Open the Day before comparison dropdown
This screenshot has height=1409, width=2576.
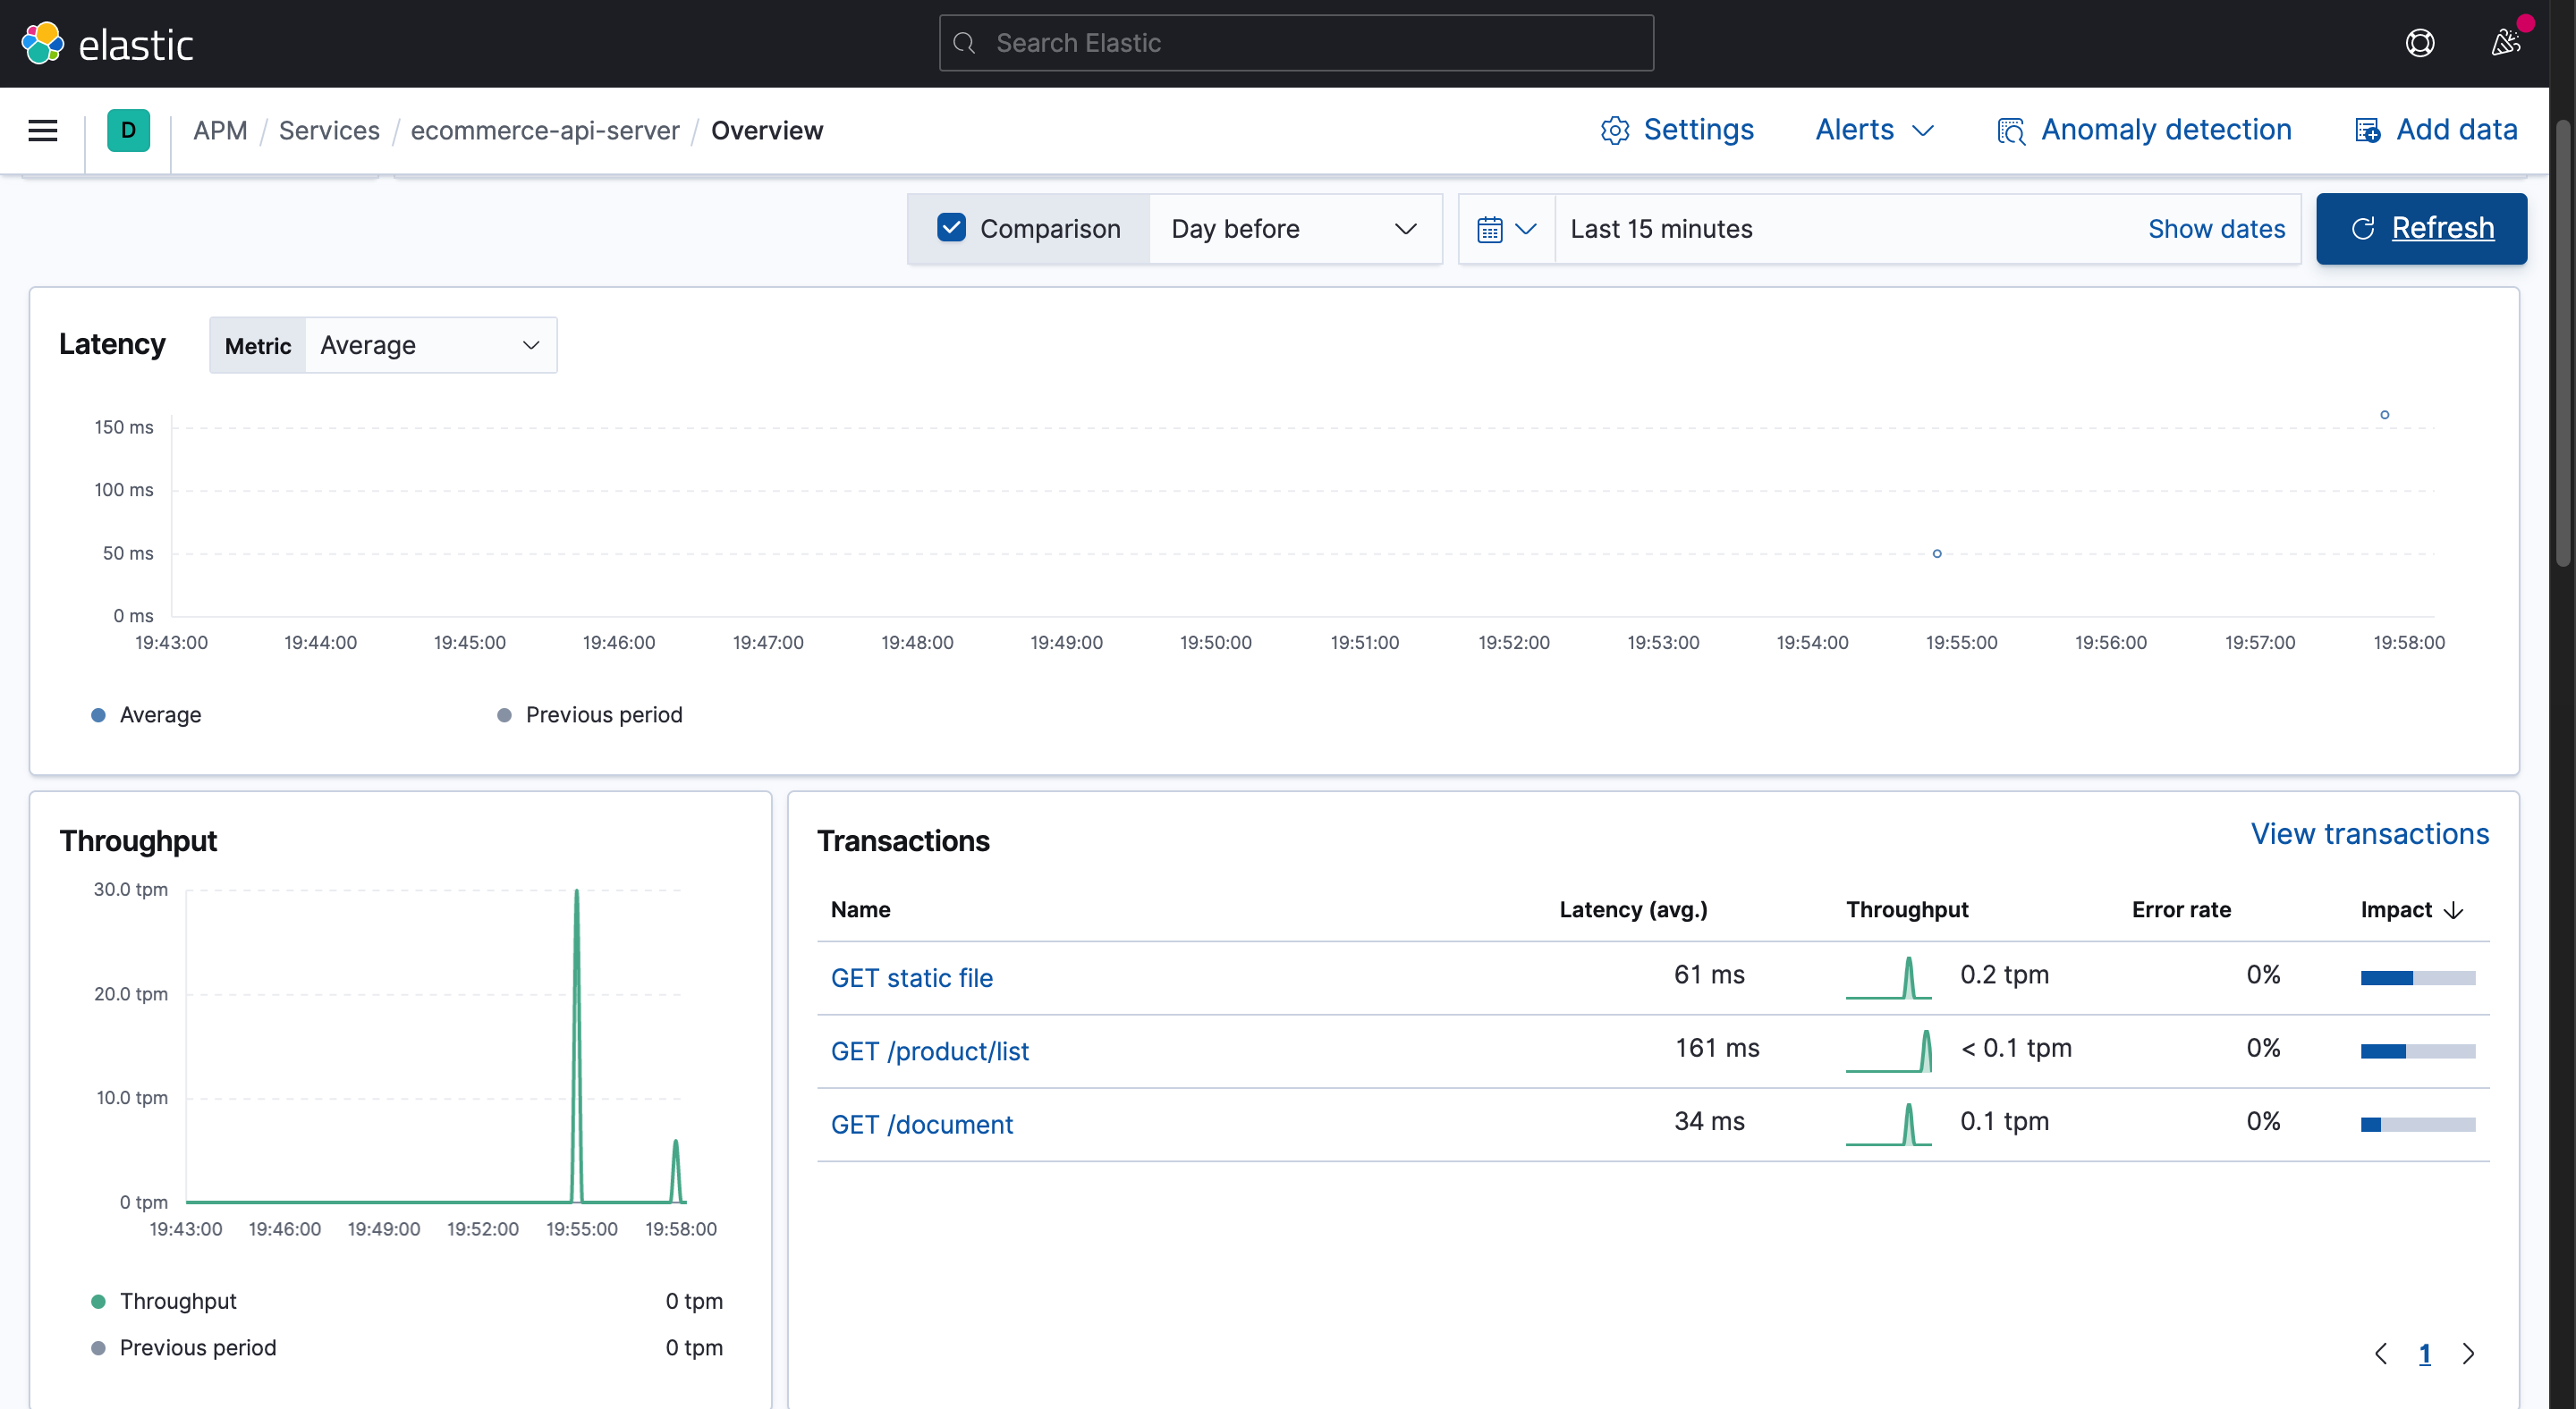tap(1294, 229)
